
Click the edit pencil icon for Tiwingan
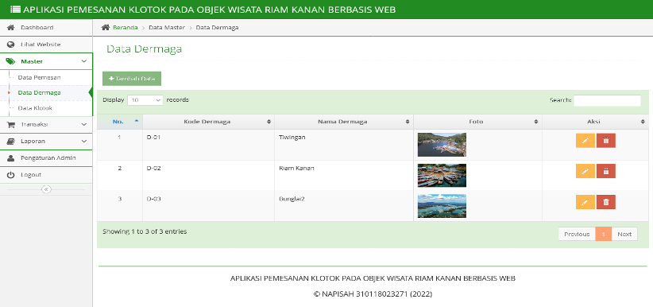tap(585, 141)
